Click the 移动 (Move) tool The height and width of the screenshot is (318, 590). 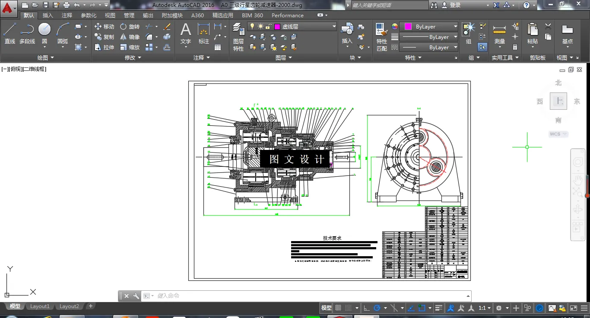tap(104, 27)
